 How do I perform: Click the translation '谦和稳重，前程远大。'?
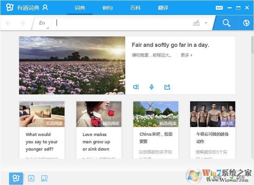click(152, 55)
